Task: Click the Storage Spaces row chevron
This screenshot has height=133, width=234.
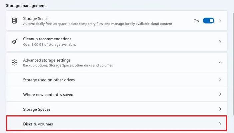Action: (x=220, y=109)
